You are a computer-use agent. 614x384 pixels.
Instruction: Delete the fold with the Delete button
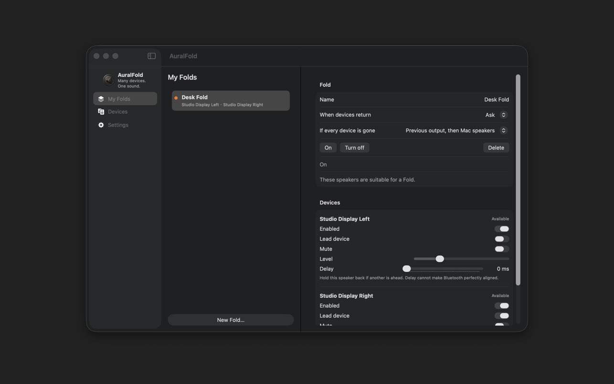click(496, 148)
